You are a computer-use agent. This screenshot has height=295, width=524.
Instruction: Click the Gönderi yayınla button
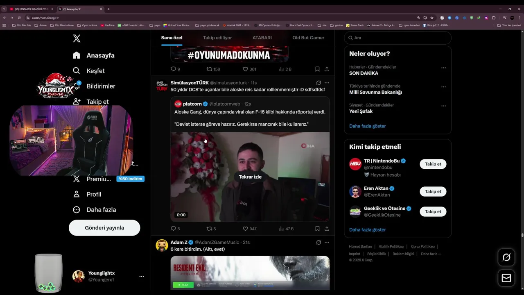[x=104, y=228]
